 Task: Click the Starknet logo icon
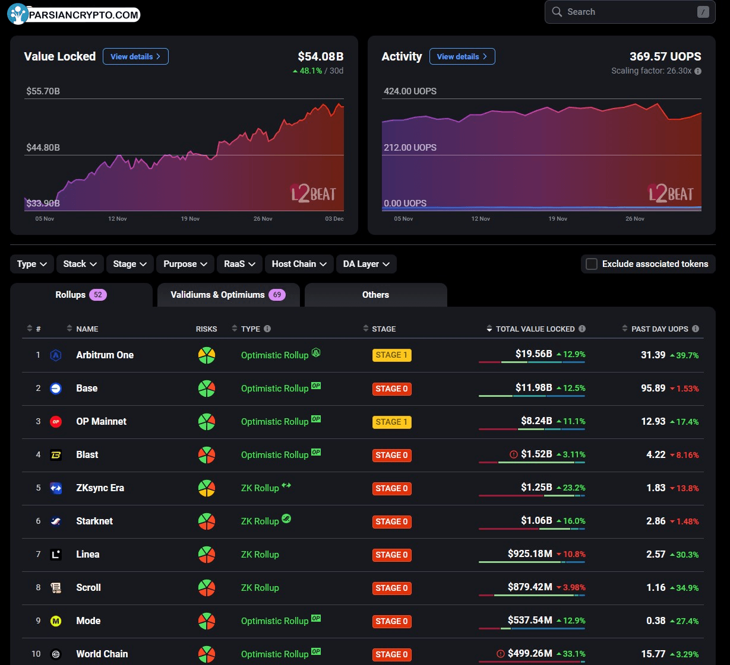[x=56, y=521]
